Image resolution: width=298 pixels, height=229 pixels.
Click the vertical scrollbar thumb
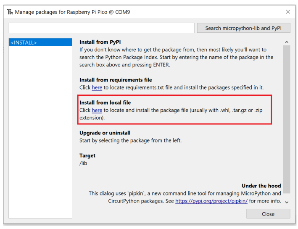287,118
